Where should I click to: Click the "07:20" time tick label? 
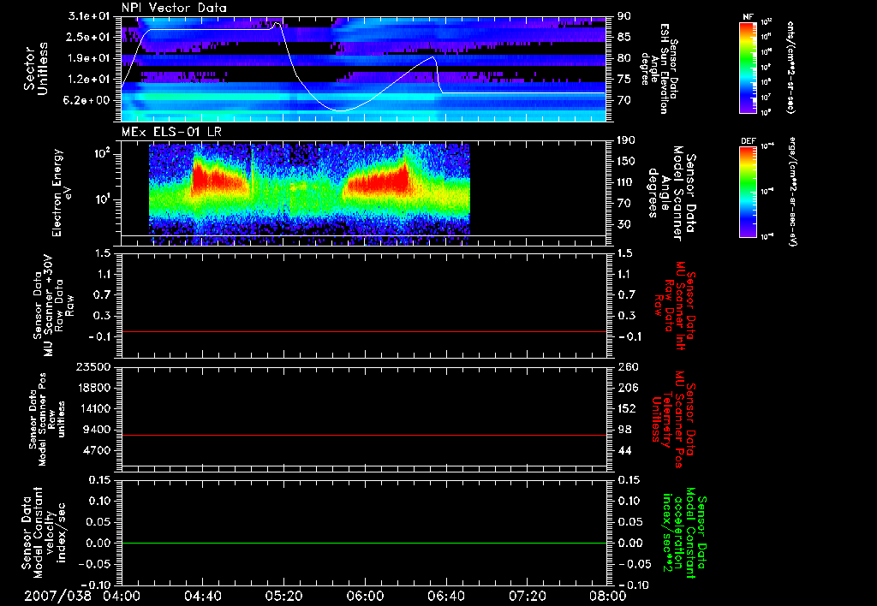[527, 596]
